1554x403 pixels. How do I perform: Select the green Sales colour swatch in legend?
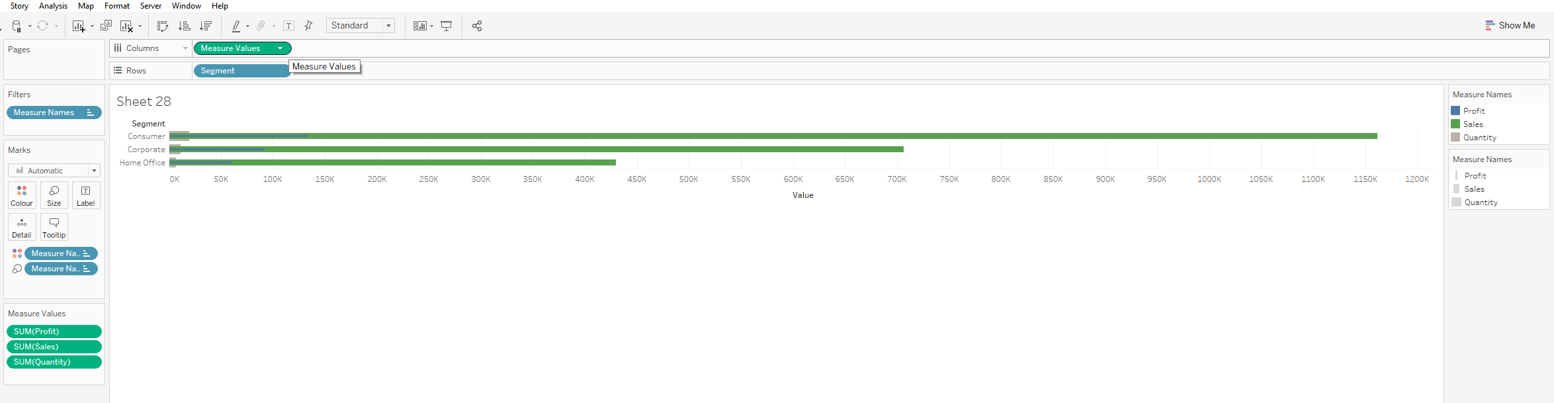coord(1455,124)
